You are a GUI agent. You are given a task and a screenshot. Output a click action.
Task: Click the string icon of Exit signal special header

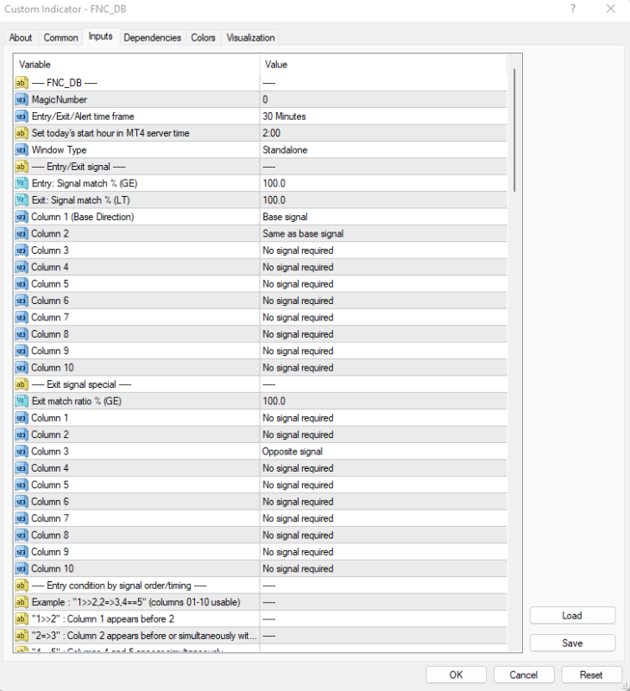click(21, 384)
